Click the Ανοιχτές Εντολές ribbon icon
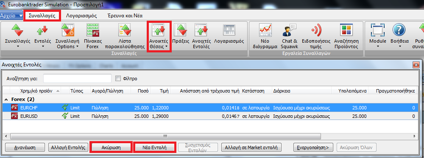 tap(201, 30)
